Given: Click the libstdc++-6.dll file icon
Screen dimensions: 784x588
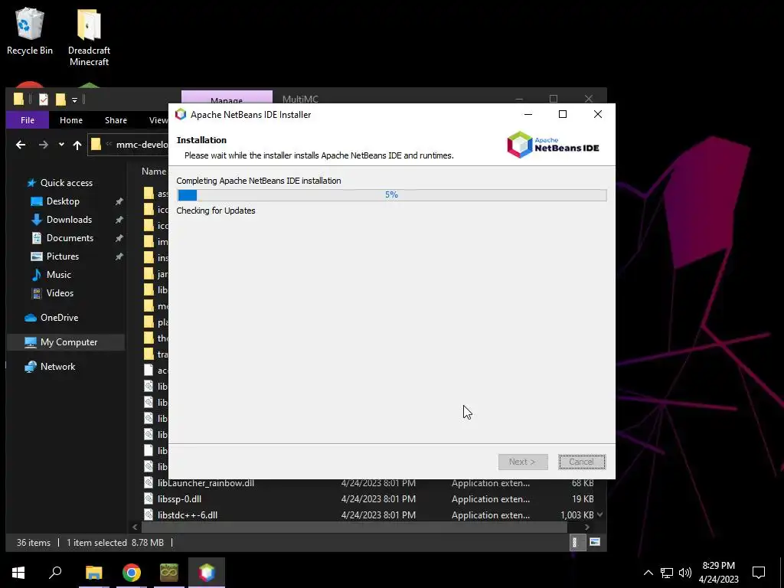Looking at the screenshot, I should click(149, 515).
